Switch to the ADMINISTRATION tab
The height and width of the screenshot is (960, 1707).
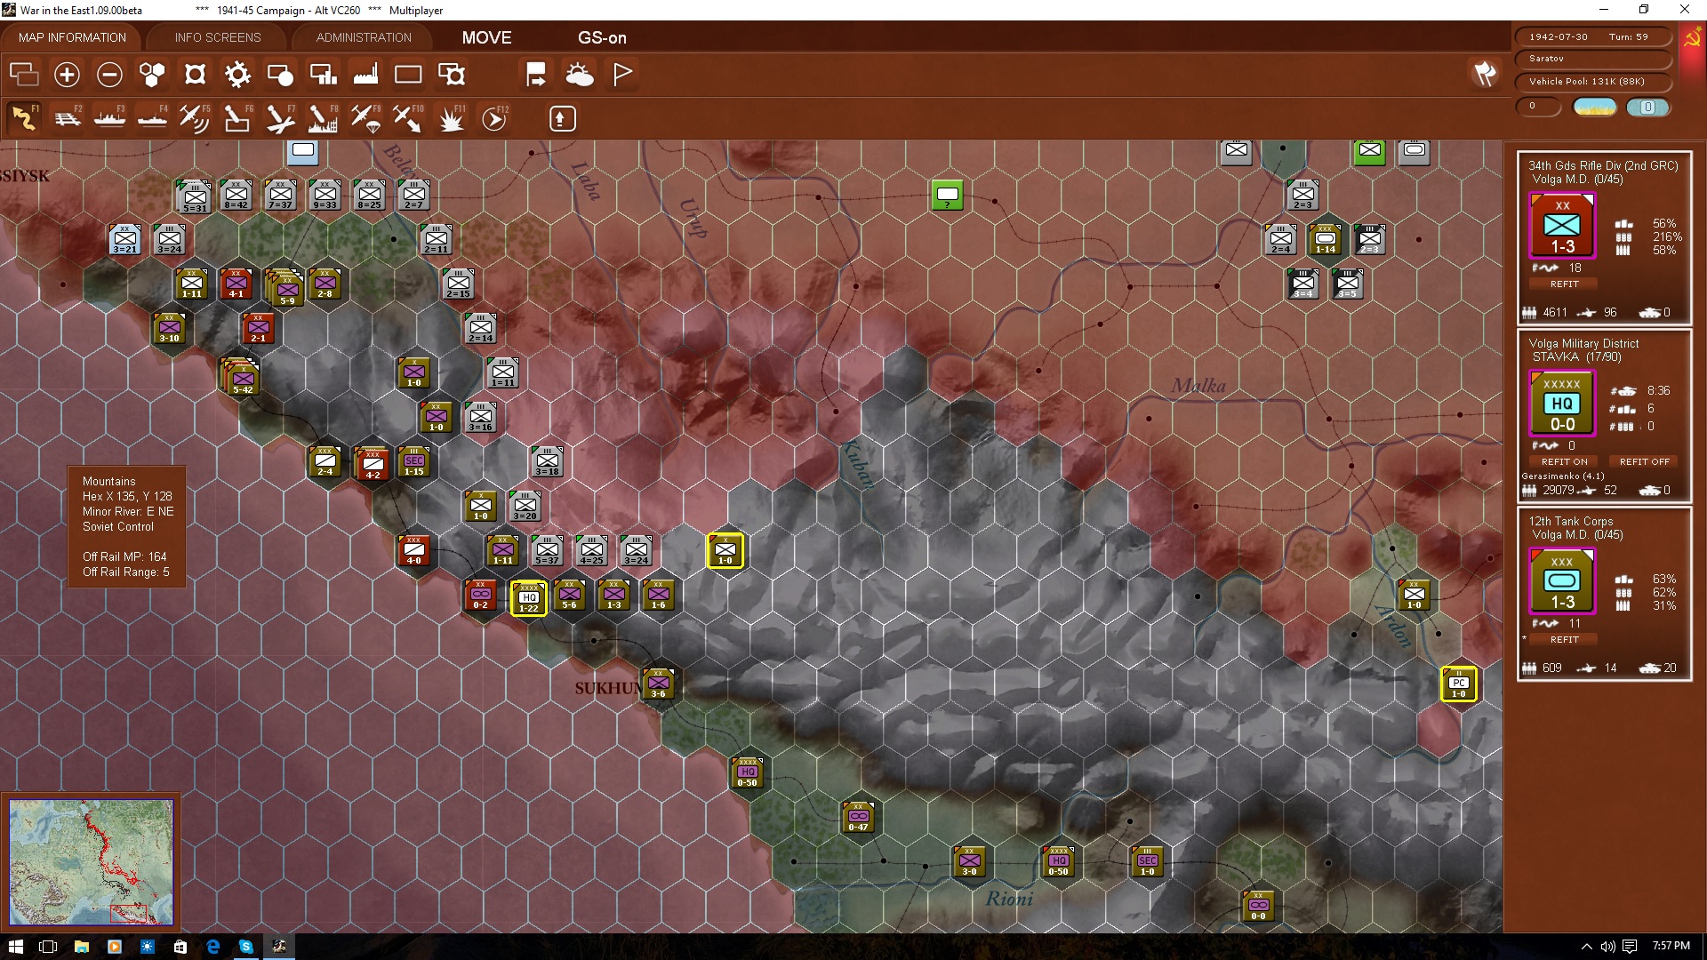(x=364, y=37)
